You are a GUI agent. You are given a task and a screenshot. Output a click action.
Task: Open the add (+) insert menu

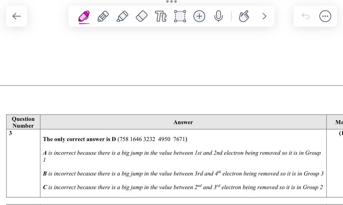pyautogui.click(x=199, y=16)
